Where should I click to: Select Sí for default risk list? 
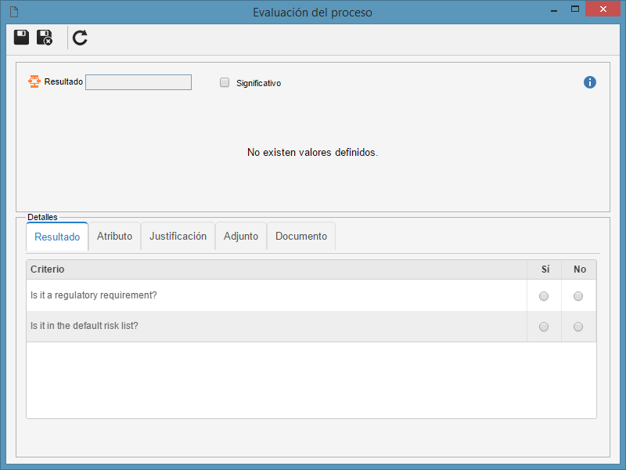click(544, 327)
